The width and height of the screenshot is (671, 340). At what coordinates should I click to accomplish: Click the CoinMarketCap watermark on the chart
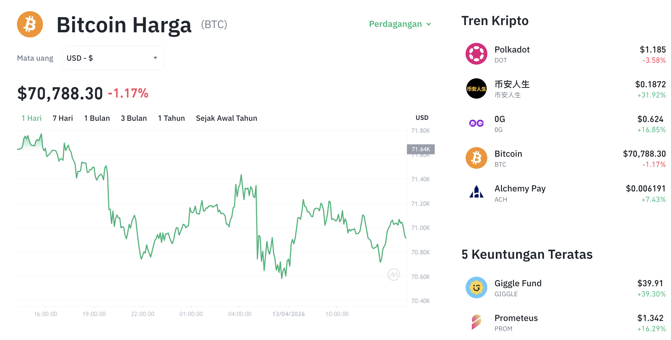coord(394,275)
